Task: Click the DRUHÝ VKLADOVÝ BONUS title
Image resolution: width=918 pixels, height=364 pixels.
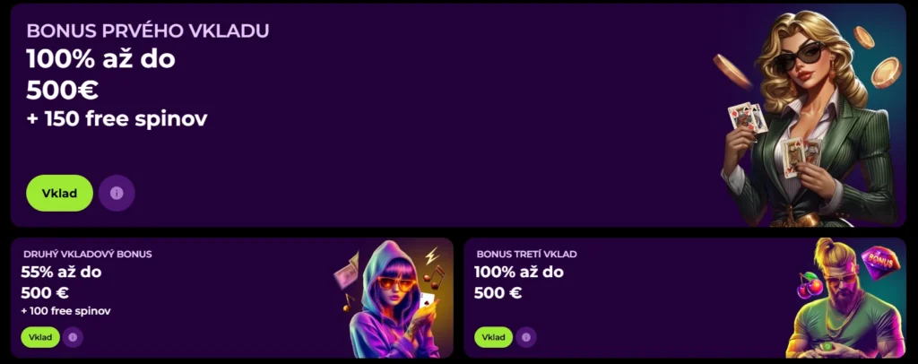Action: [x=88, y=254]
